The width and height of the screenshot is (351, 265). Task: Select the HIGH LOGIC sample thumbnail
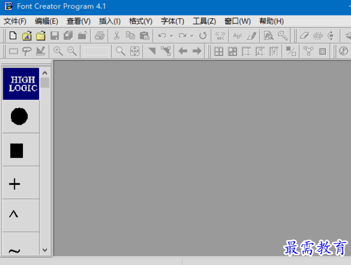tap(21, 84)
